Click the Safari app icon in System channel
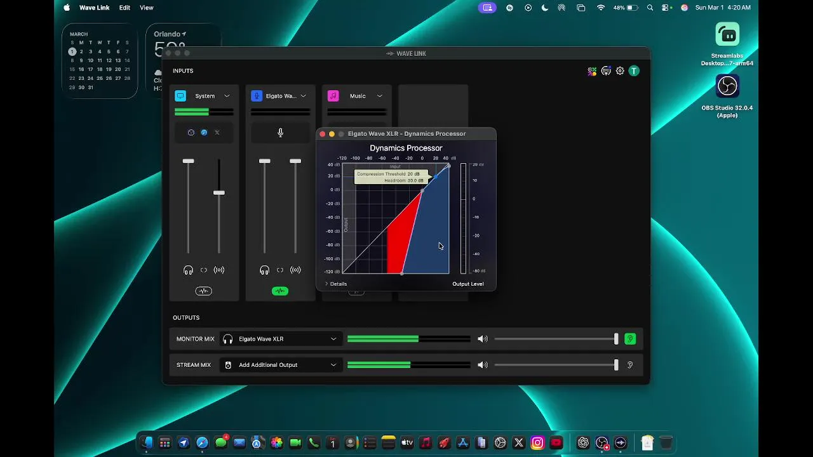 [x=204, y=133]
